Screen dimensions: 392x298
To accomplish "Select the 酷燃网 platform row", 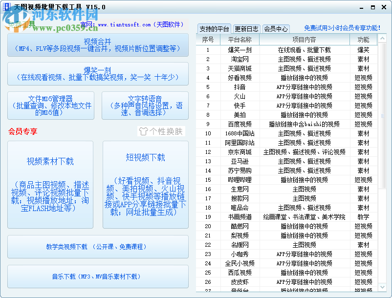I will pos(287,226).
